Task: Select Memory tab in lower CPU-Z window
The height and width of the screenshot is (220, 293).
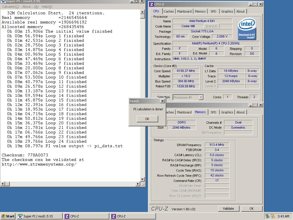Action: [x=200, y=112]
